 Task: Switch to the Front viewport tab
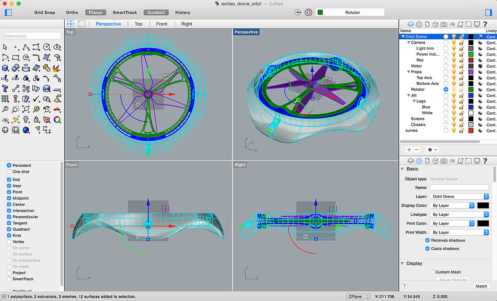click(162, 24)
